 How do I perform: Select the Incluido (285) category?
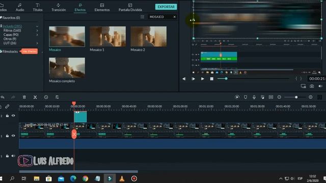[12, 26]
